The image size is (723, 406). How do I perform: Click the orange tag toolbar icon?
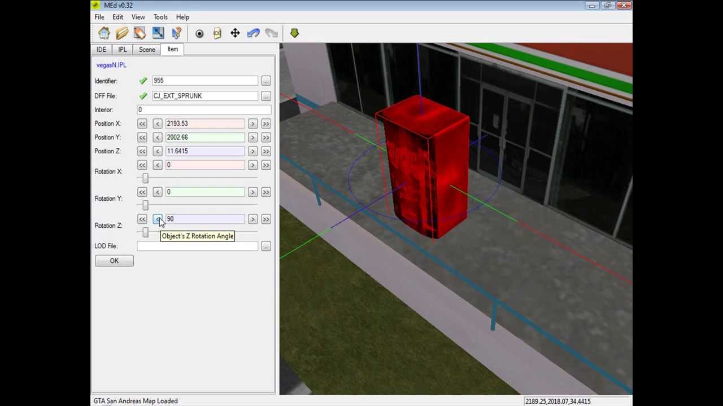point(140,33)
